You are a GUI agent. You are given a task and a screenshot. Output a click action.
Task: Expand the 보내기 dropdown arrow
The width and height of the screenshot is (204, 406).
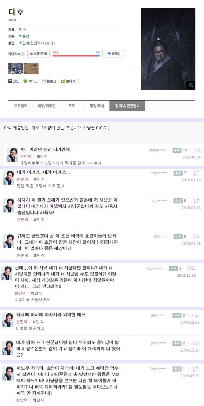pos(78,81)
